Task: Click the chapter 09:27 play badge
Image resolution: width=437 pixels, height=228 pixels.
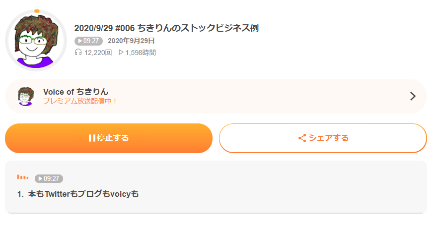Action: (x=49, y=178)
